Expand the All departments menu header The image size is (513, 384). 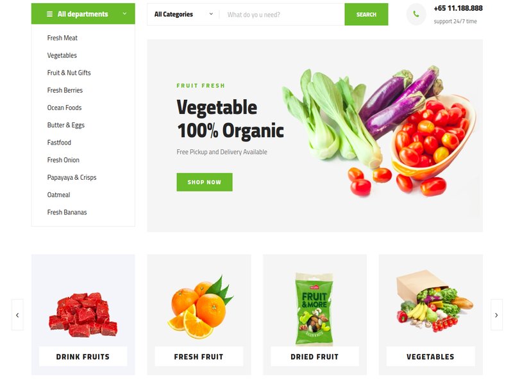tap(83, 13)
